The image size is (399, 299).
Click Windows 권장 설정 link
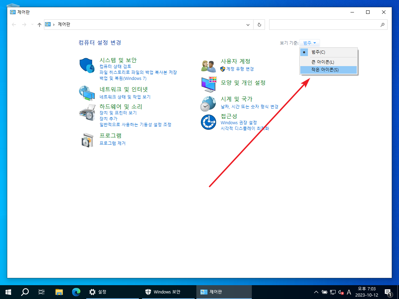tap(239, 123)
